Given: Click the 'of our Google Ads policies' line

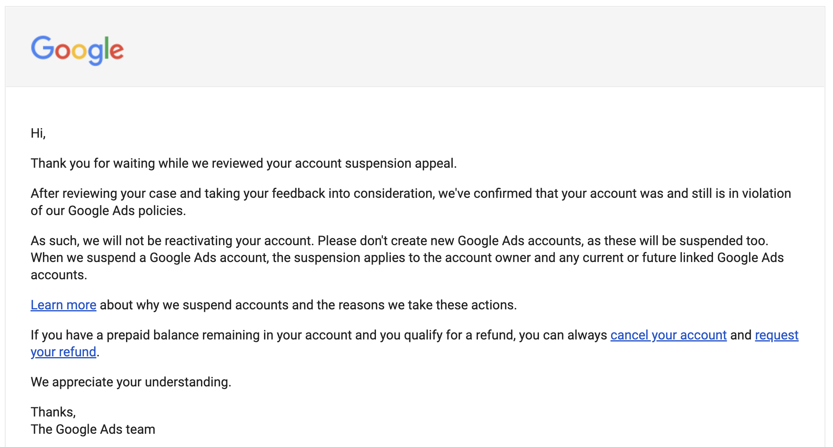Looking at the screenshot, I should 108,211.
